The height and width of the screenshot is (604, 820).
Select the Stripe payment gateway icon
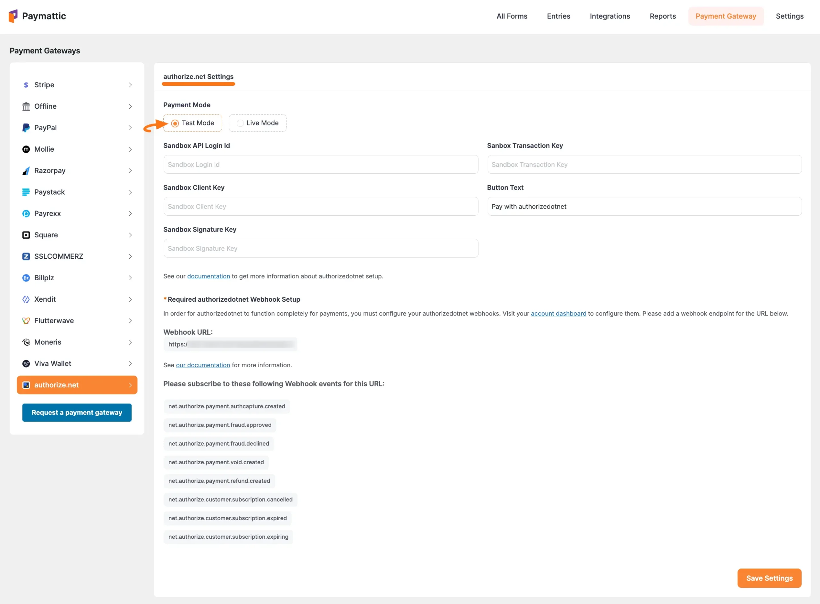(26, 85)
